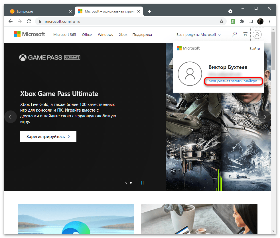The width and height of the screenshot is (280, 238).
Task: Reload the page
Action: click(x=29, y=21)
